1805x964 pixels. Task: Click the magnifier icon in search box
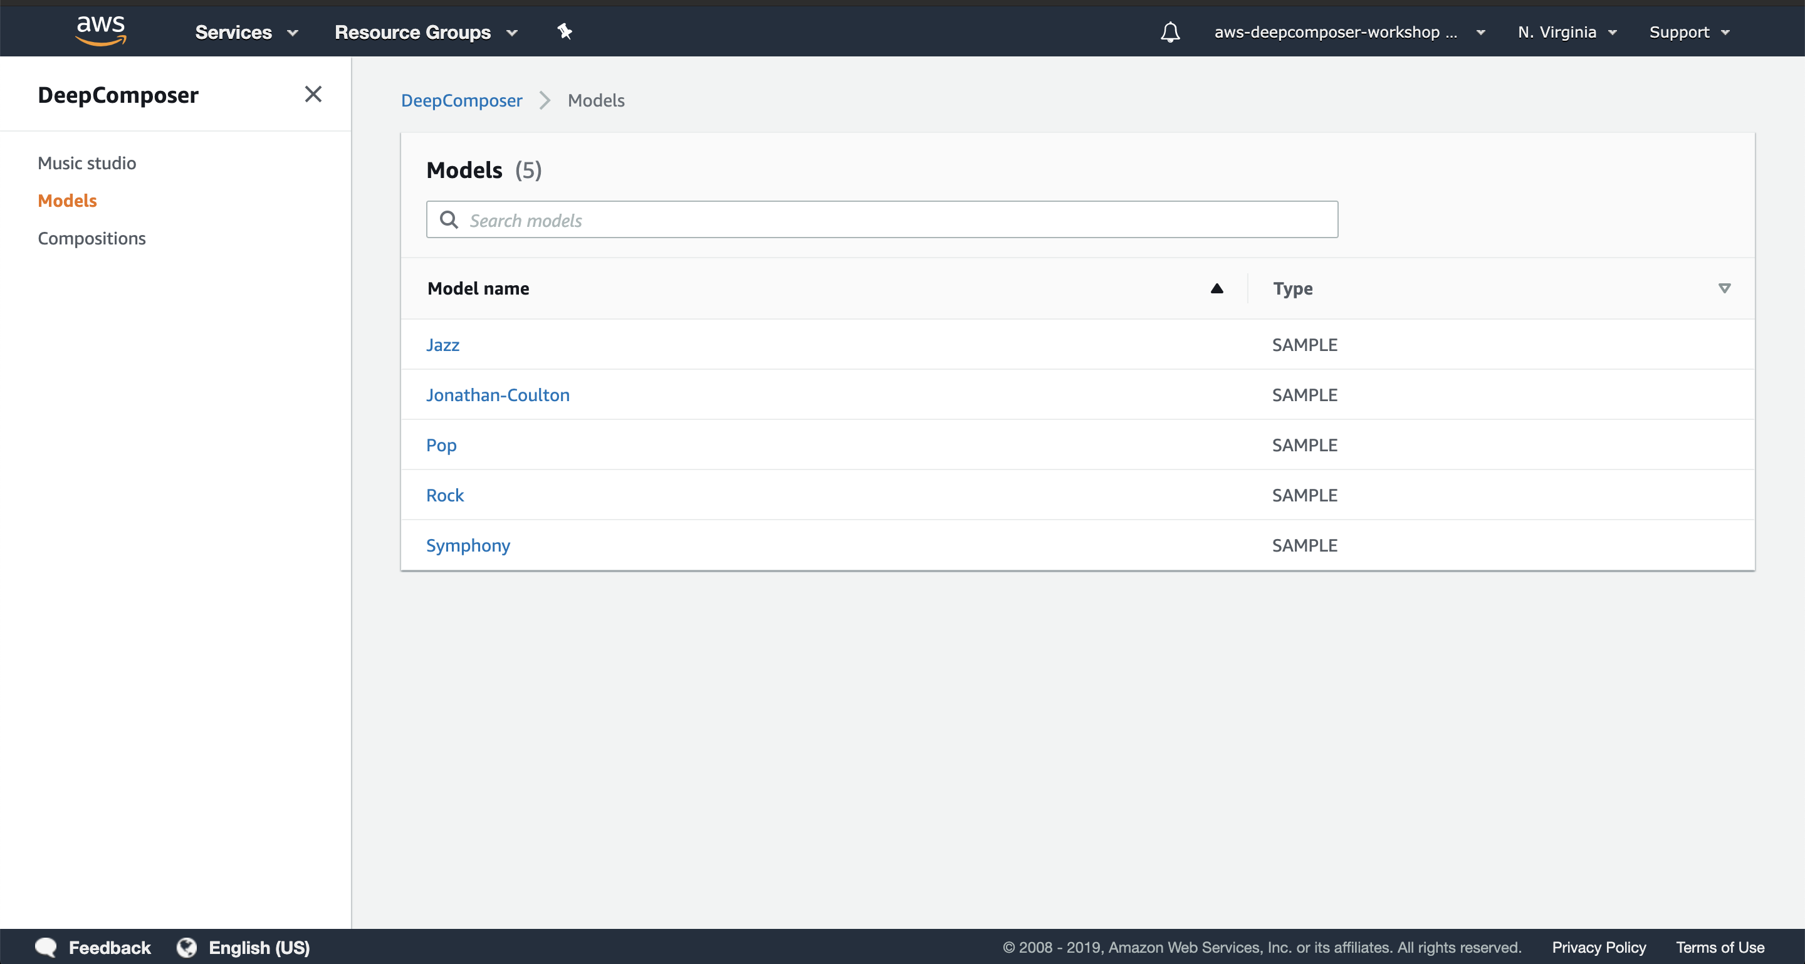[449, 220]
